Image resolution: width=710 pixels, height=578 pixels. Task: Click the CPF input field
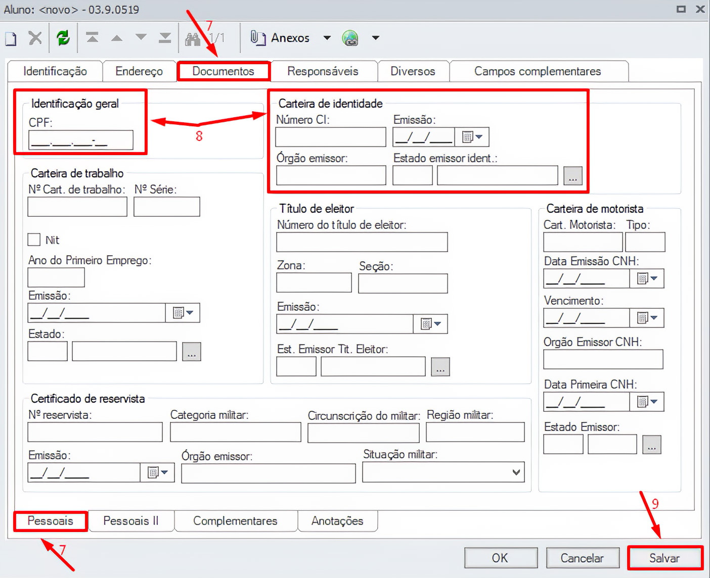[x=81, y=140]
